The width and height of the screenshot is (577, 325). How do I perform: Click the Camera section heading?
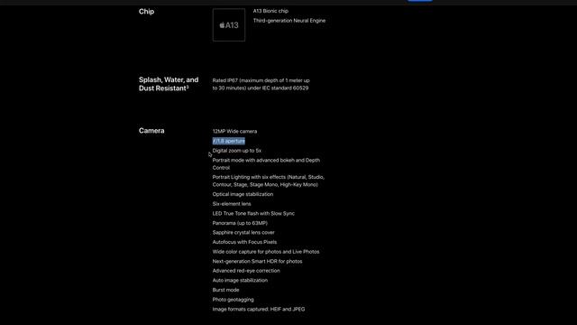pyautogui.click(x=151, y=130)
